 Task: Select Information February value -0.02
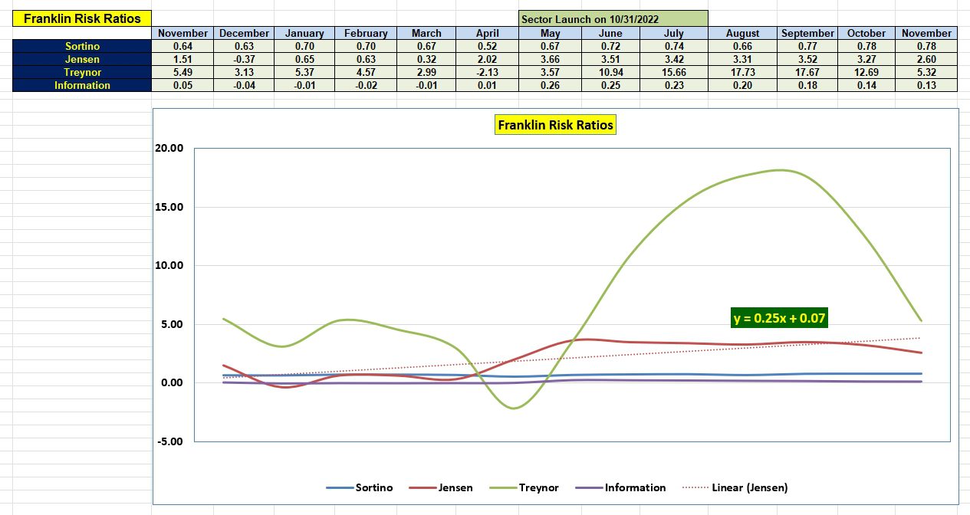(x=365, y=85)
